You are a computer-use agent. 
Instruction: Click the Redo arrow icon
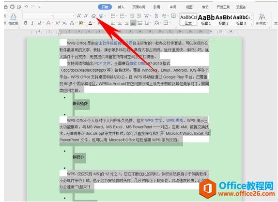pyautogui.click(x=33, y=7)
